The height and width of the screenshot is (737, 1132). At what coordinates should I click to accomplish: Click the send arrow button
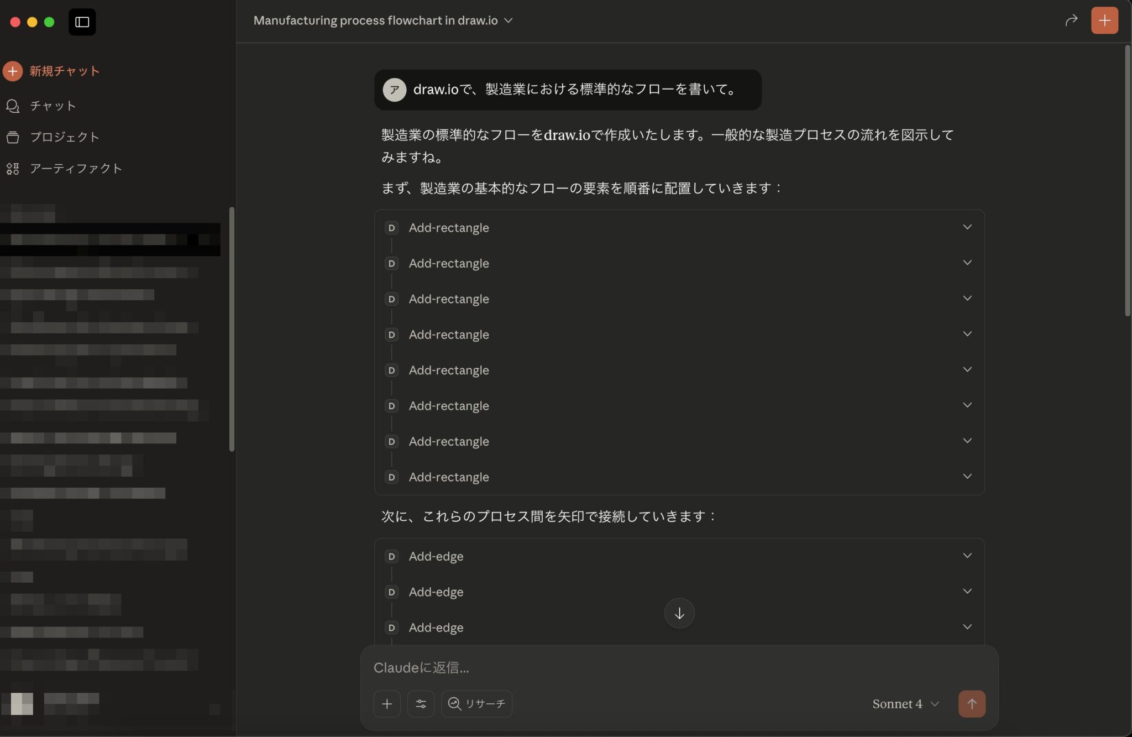[x=972, y=704]
